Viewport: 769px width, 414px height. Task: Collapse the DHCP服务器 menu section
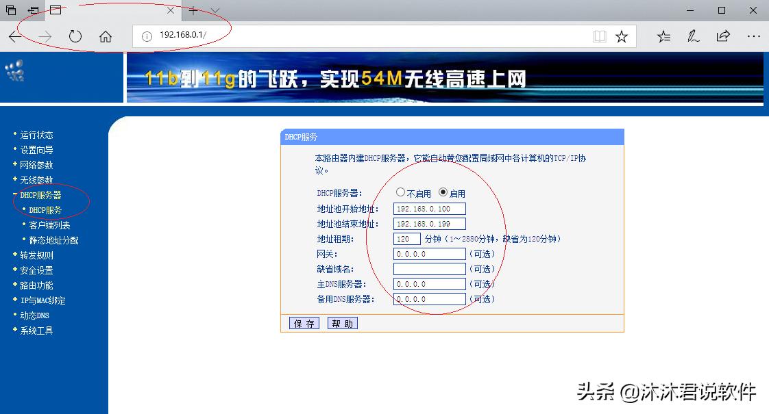tap(40, 194)
